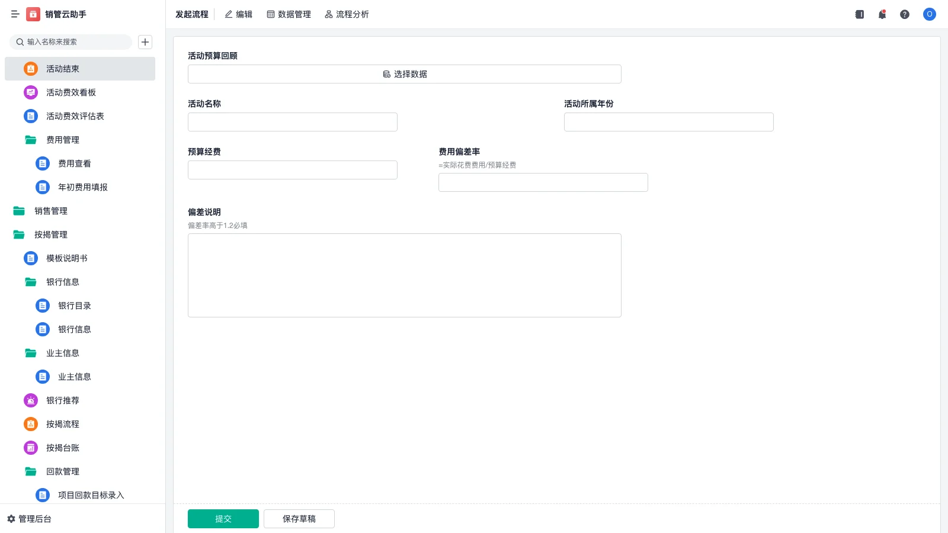Screen dimensions: 948x533
Task: Click the 提交 submit button
Action: point(223,518)
